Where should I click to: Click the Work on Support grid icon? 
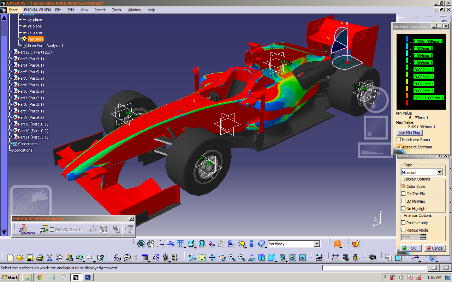pyautogui.click(x=181, y=244)
